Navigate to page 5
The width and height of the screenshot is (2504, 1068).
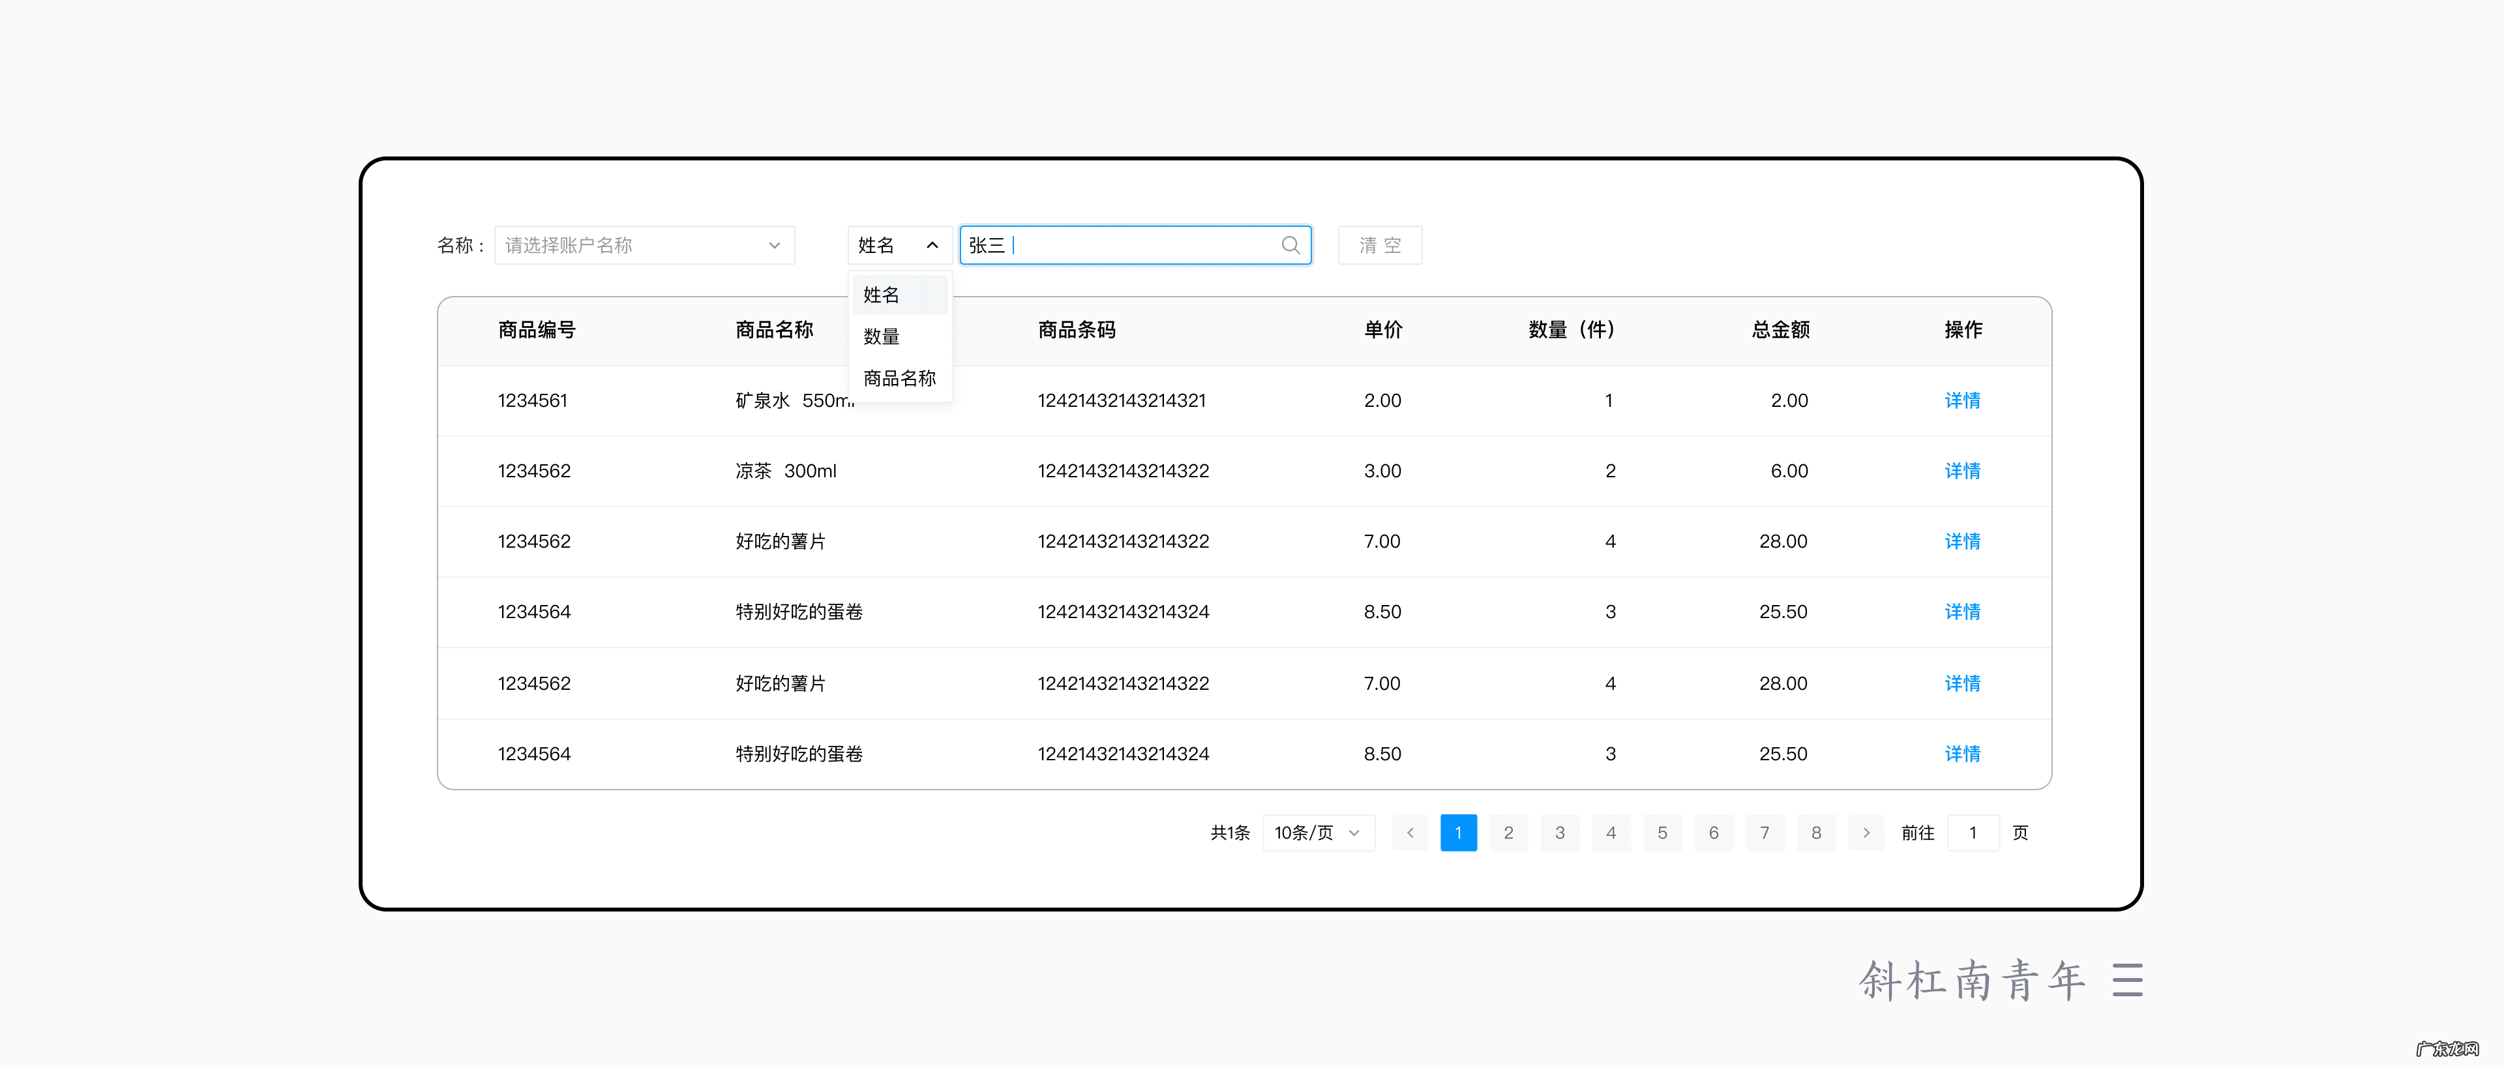[x=1662, y=833]
